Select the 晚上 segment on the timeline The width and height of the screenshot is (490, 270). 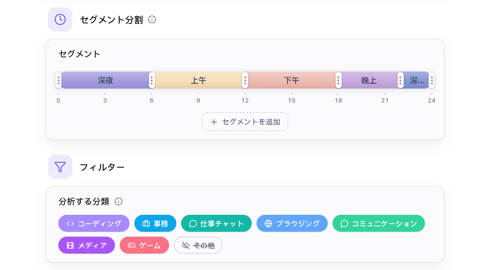pyautogui.click(x=369, y=80)
